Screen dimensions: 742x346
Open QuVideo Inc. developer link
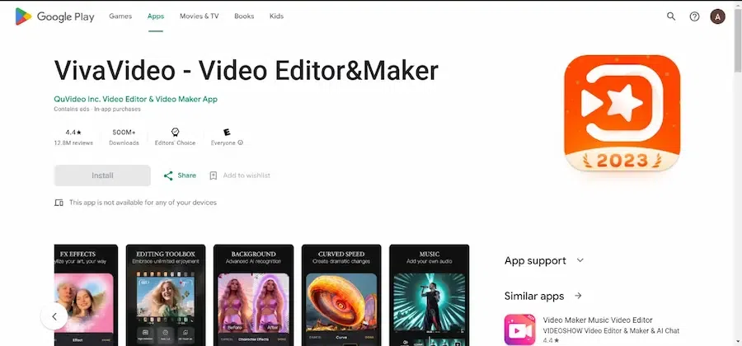[x=136, y=99]
